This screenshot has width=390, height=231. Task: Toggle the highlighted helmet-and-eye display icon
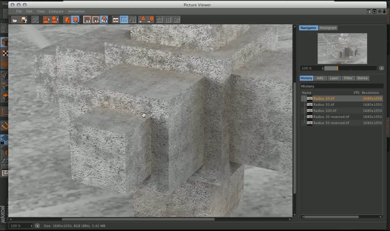click(104, 20)
